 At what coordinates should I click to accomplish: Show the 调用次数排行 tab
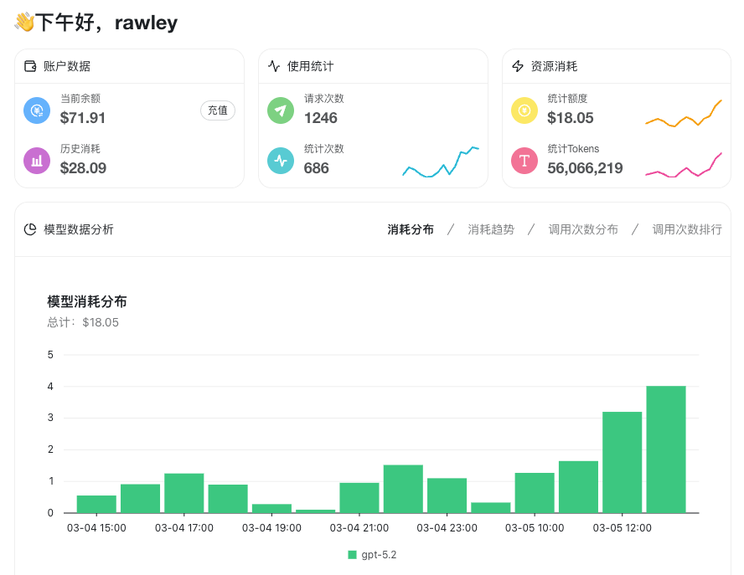pyautogui.click(x=687, y=229)
